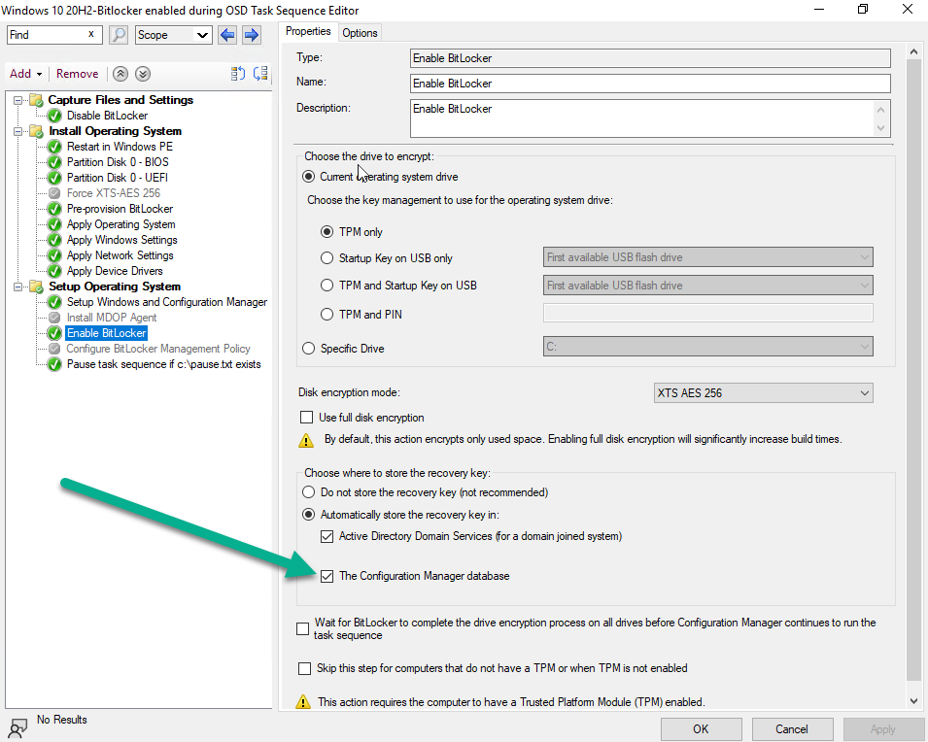Screen dimensions: 928x742
Task: Click the magnifier search icon next to Find
Action: click(x=119, y=35)
